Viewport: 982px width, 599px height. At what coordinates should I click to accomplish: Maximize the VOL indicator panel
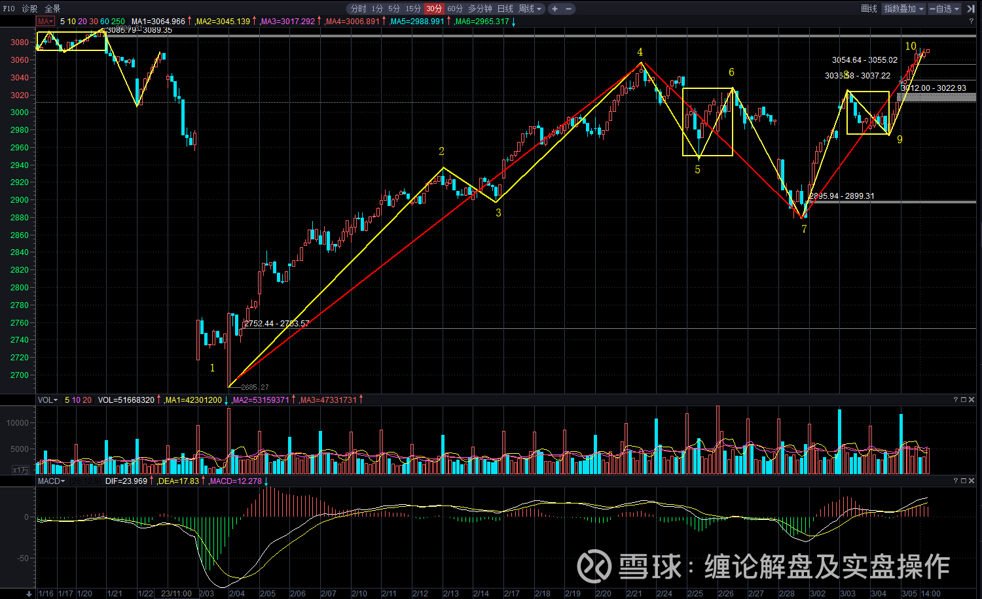pyautogui.click(x=964, y=400)
